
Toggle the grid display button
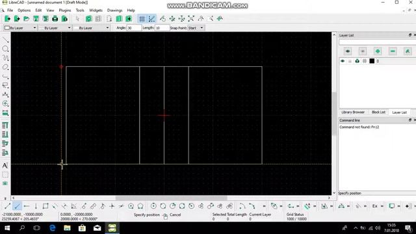(142, 19)
